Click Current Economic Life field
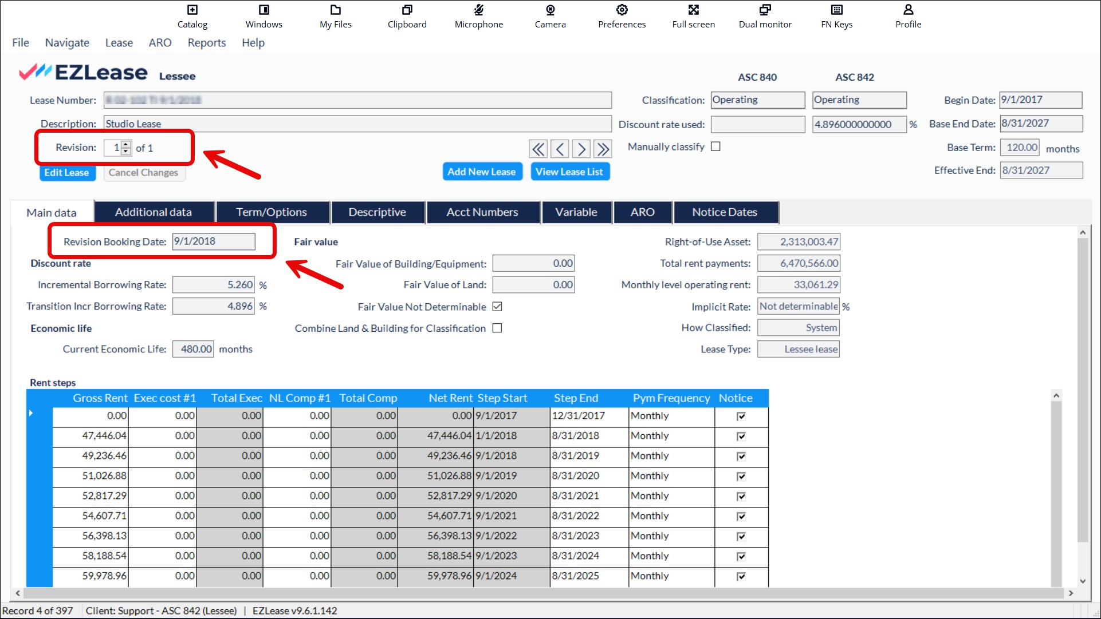Screen dimensions: 1101x619 point(193,349)
